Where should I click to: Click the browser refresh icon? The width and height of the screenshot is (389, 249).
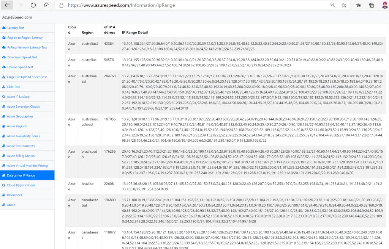pyautogui.click(x=33, y=5)
